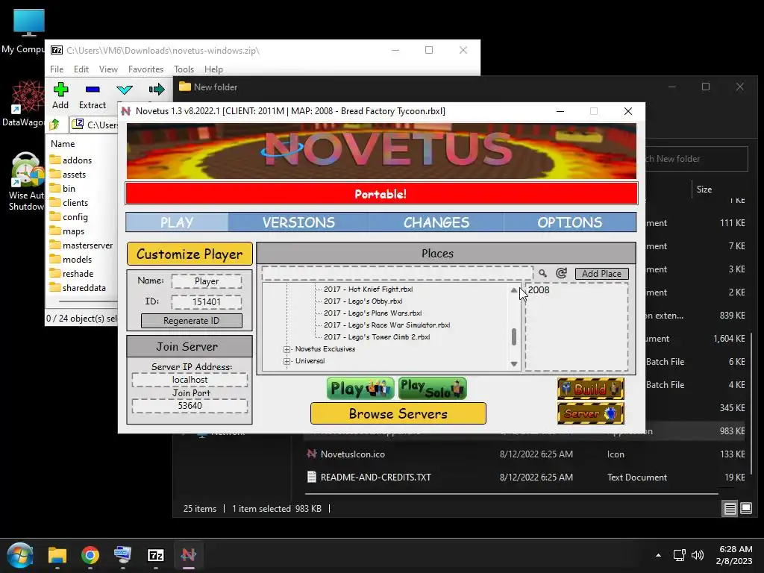Click the Places search text box
This screenshot has height=573, width=764.
[397, 273]
